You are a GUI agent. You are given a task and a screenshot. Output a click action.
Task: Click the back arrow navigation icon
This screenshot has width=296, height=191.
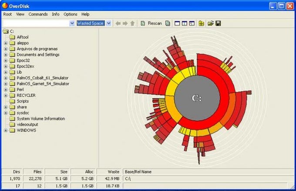pyautogui.click(x=118, y=23)
